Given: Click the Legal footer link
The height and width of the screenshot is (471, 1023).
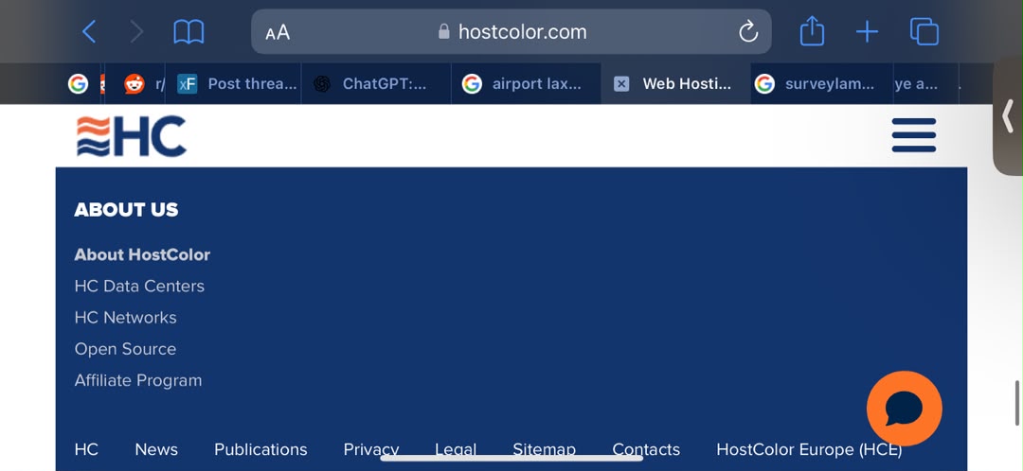Looking at the screenshot, I should click(x=456, y=449).
